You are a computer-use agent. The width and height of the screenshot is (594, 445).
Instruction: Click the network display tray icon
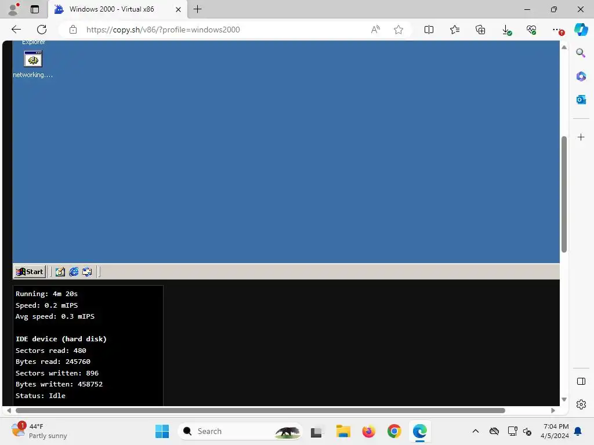tap(512, 431)
